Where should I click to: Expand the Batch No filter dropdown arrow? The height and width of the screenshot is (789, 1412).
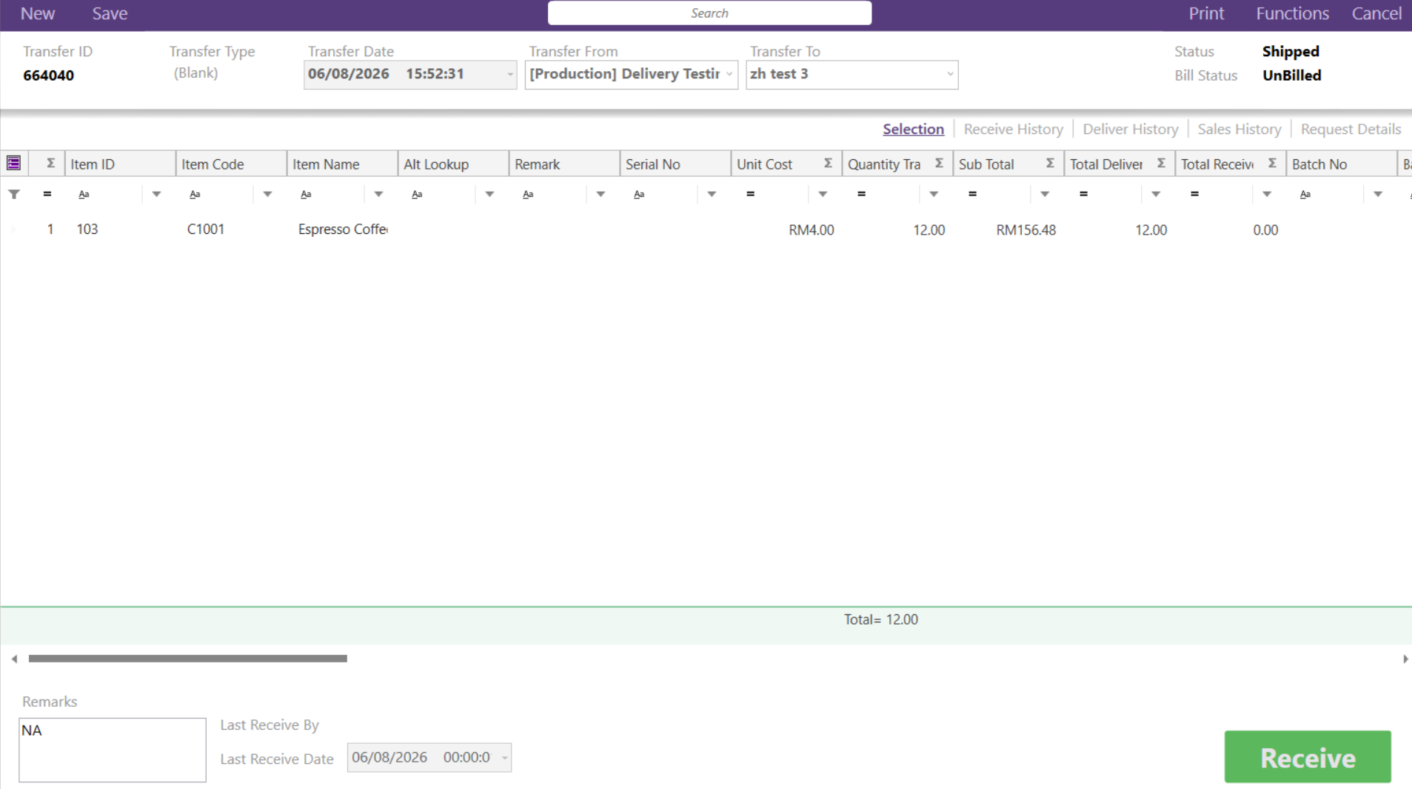tap(1378, 194)
